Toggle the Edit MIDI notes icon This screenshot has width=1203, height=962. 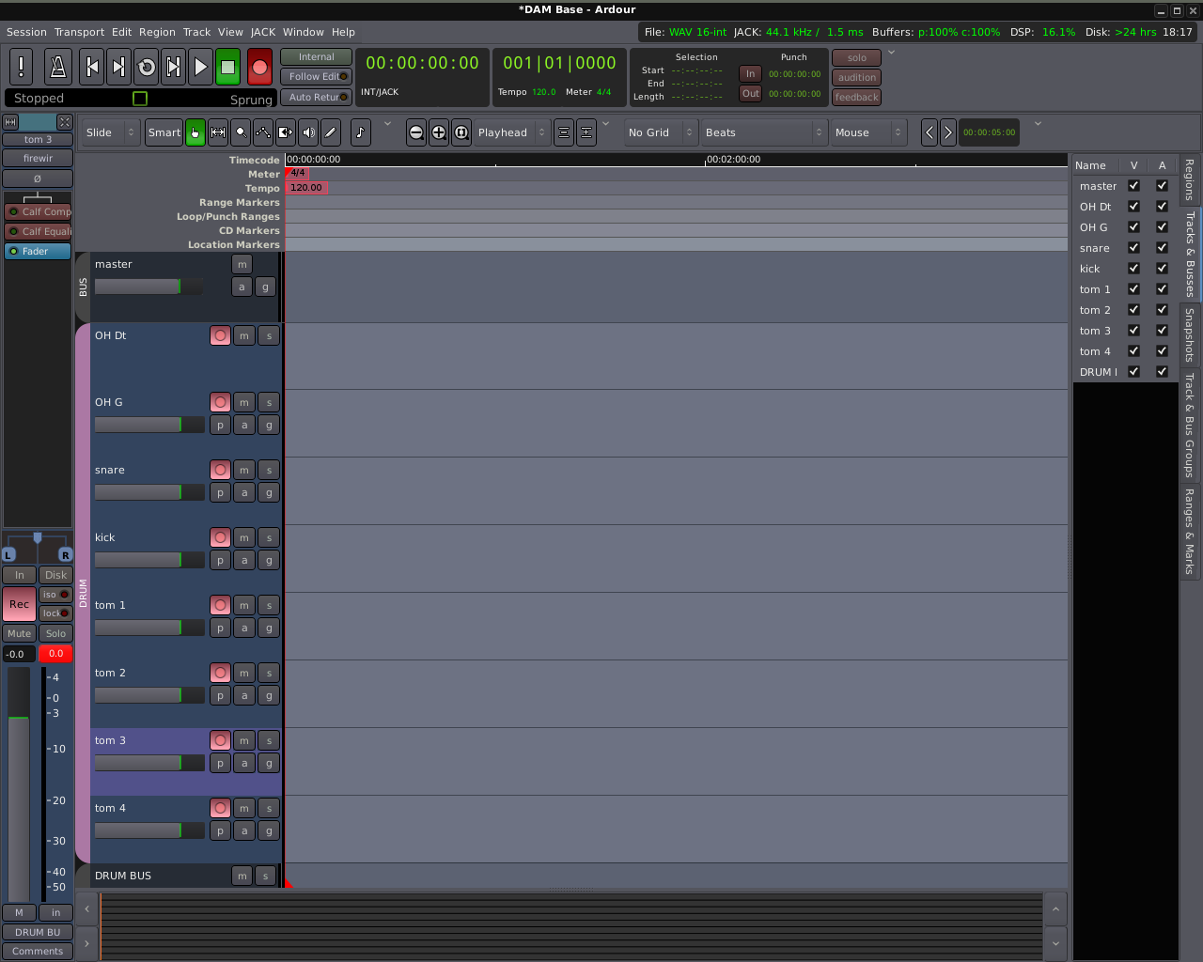pyautogui.click(x=361, y=132)
